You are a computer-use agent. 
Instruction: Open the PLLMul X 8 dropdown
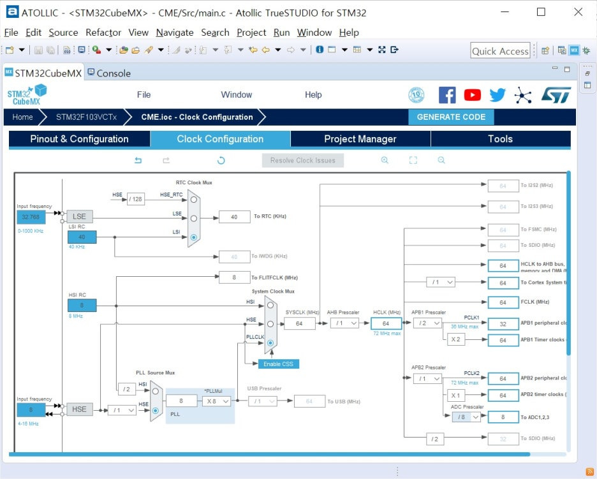pos(217,401)
